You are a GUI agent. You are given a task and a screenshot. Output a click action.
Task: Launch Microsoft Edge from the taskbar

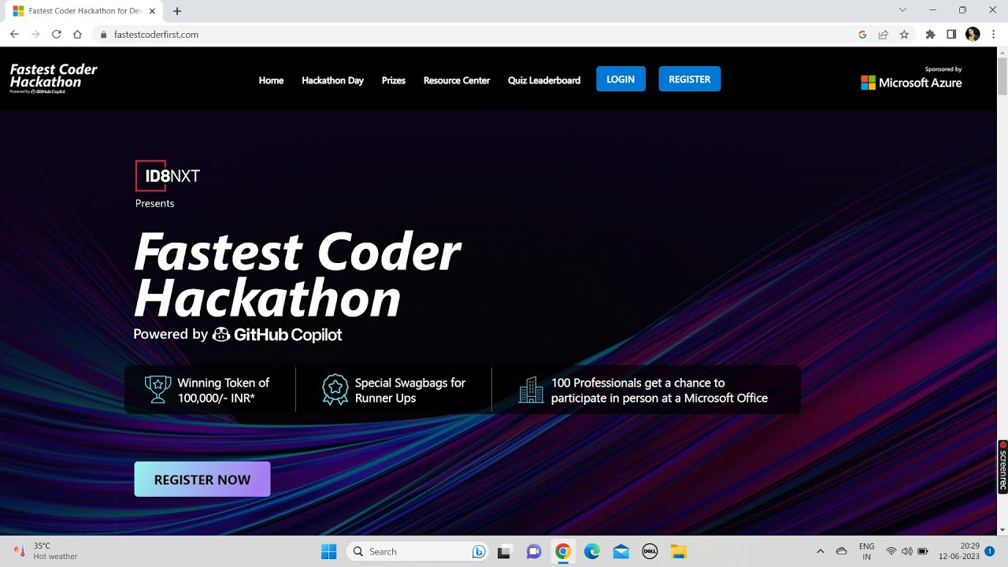(592, 551)
